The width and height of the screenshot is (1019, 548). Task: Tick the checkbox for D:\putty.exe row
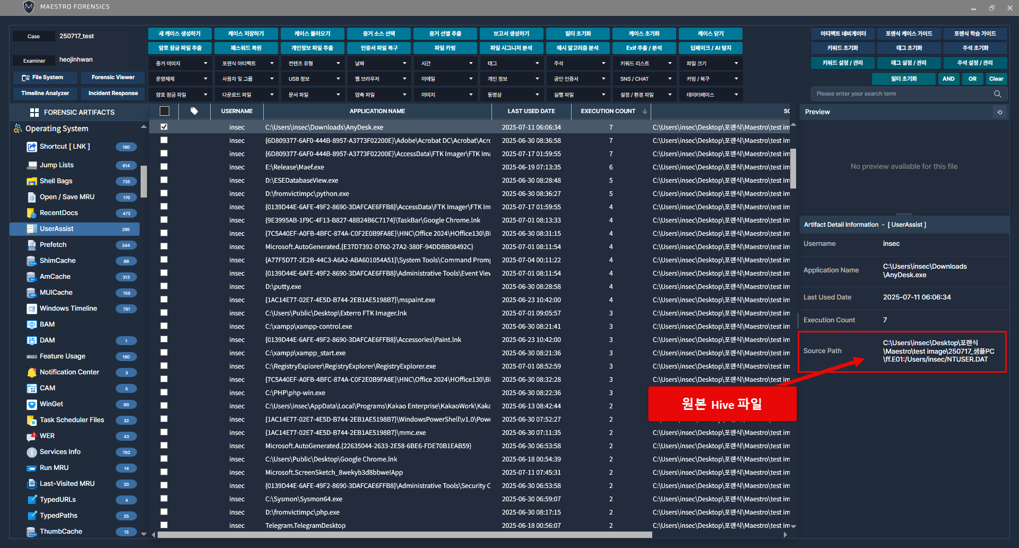coord(164,286)
